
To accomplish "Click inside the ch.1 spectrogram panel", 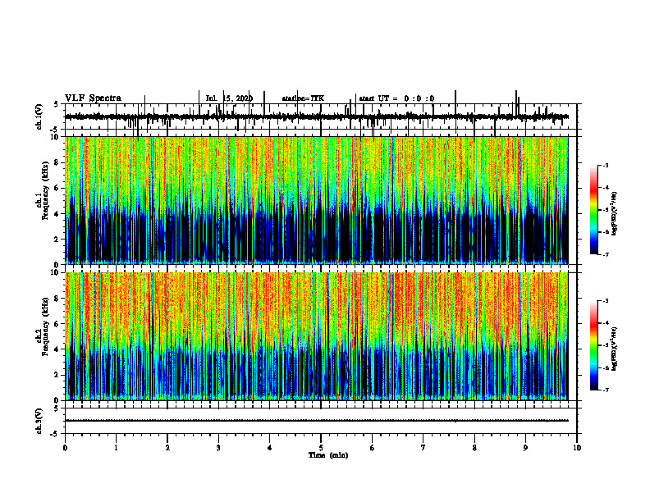I will click(x=317, y=200).
